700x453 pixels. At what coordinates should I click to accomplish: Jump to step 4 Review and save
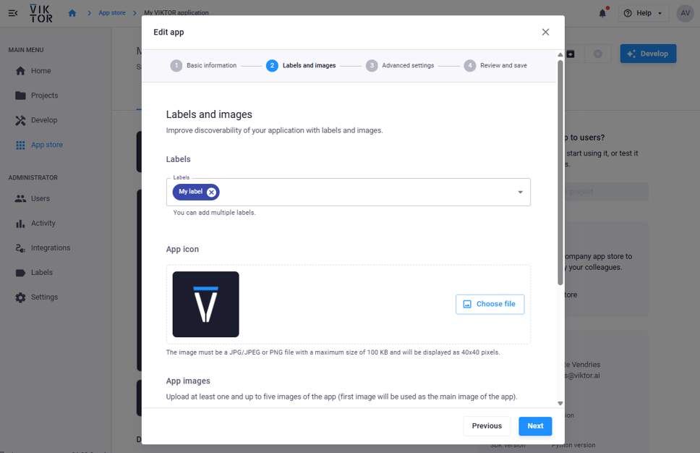[x=495, y=66]
